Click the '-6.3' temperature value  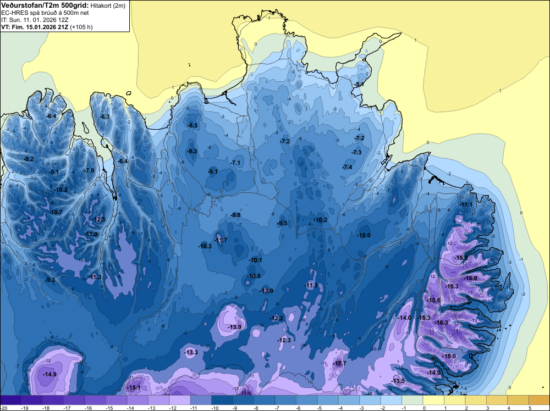[105, 116]
